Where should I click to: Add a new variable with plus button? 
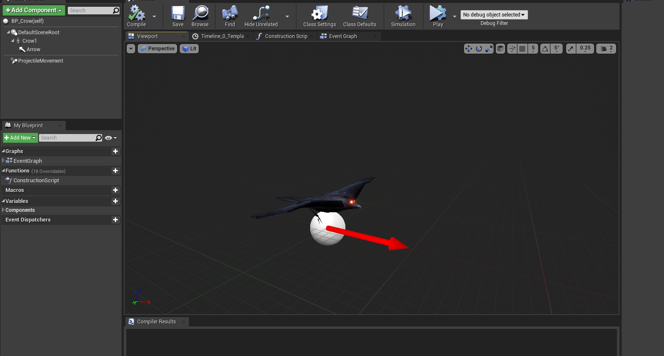point(115,201)
